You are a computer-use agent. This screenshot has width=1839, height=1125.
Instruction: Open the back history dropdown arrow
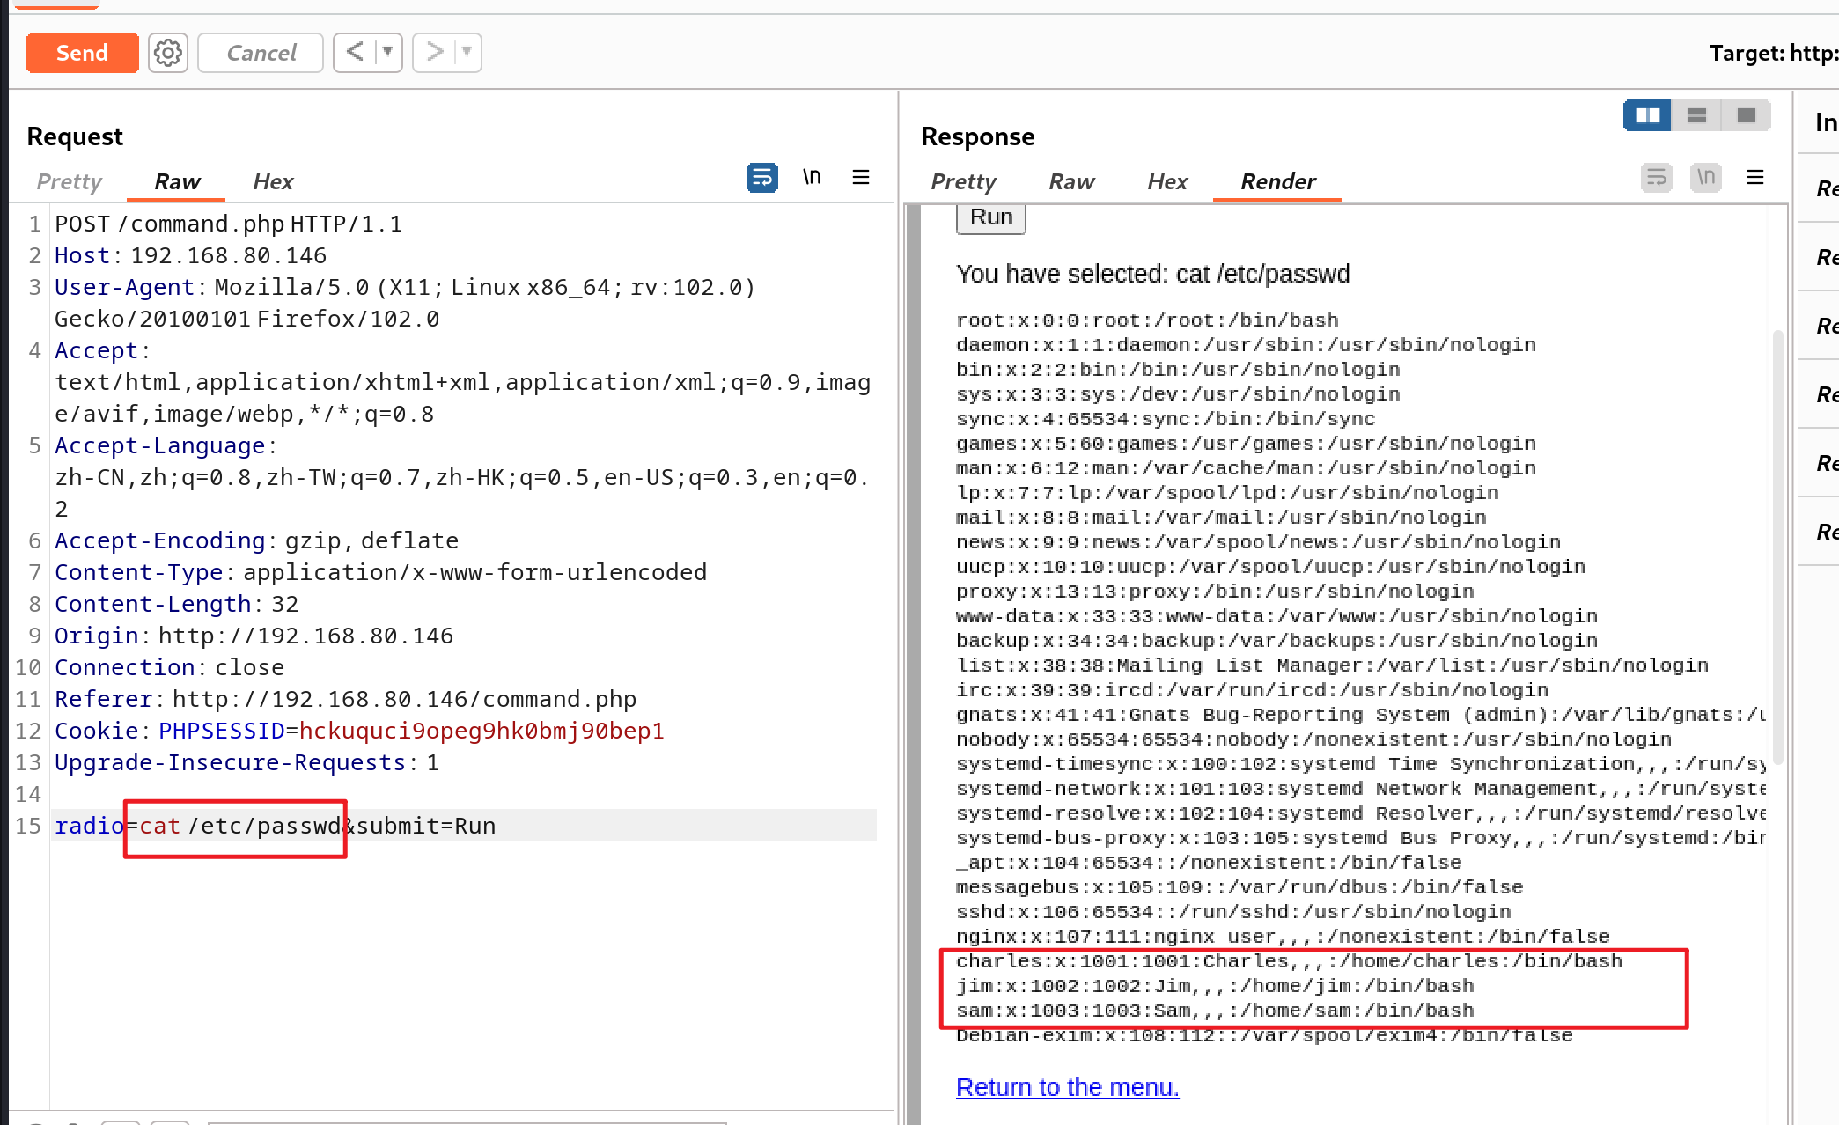(387, 52)
